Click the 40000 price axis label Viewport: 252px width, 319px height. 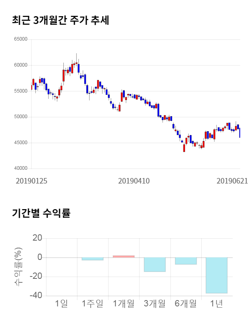pos(20,169)
